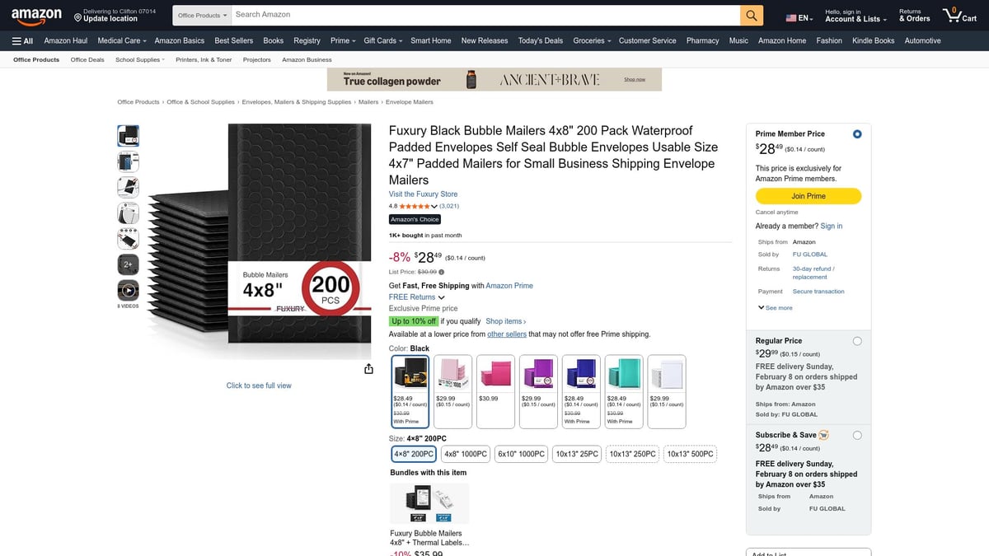Open the Office Products search category dropdown
Screen dimensions: 989x556
[200, 14]
